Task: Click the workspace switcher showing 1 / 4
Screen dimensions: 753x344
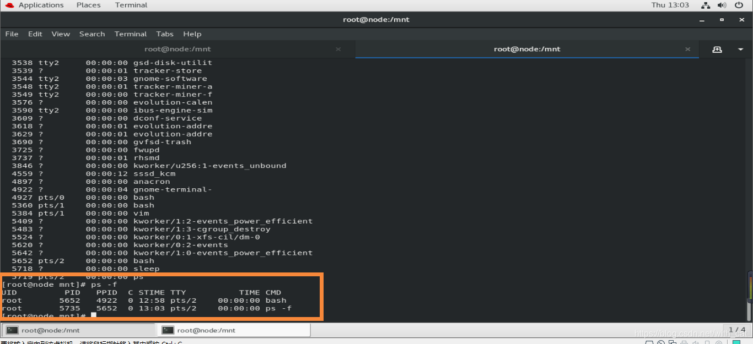Action: coord(736,330)
